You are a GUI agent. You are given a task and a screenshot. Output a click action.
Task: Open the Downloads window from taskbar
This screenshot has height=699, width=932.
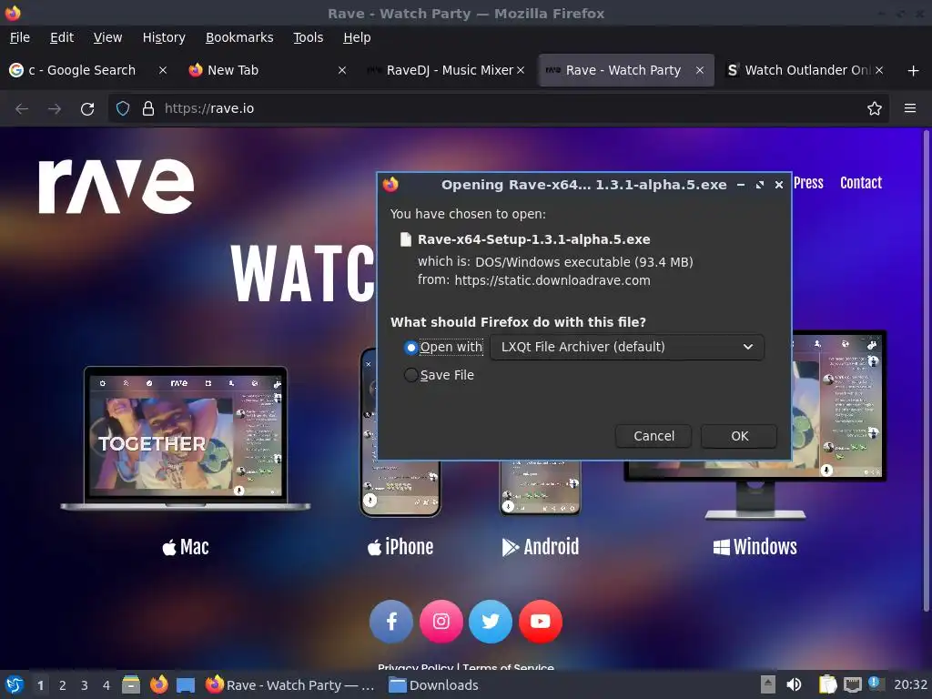pos(433,685)
